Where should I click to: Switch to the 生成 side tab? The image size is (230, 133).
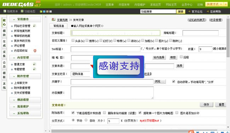click(x=4, y=44)
